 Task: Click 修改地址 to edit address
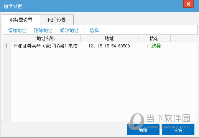pyautogui.click(x=69, y=31)
